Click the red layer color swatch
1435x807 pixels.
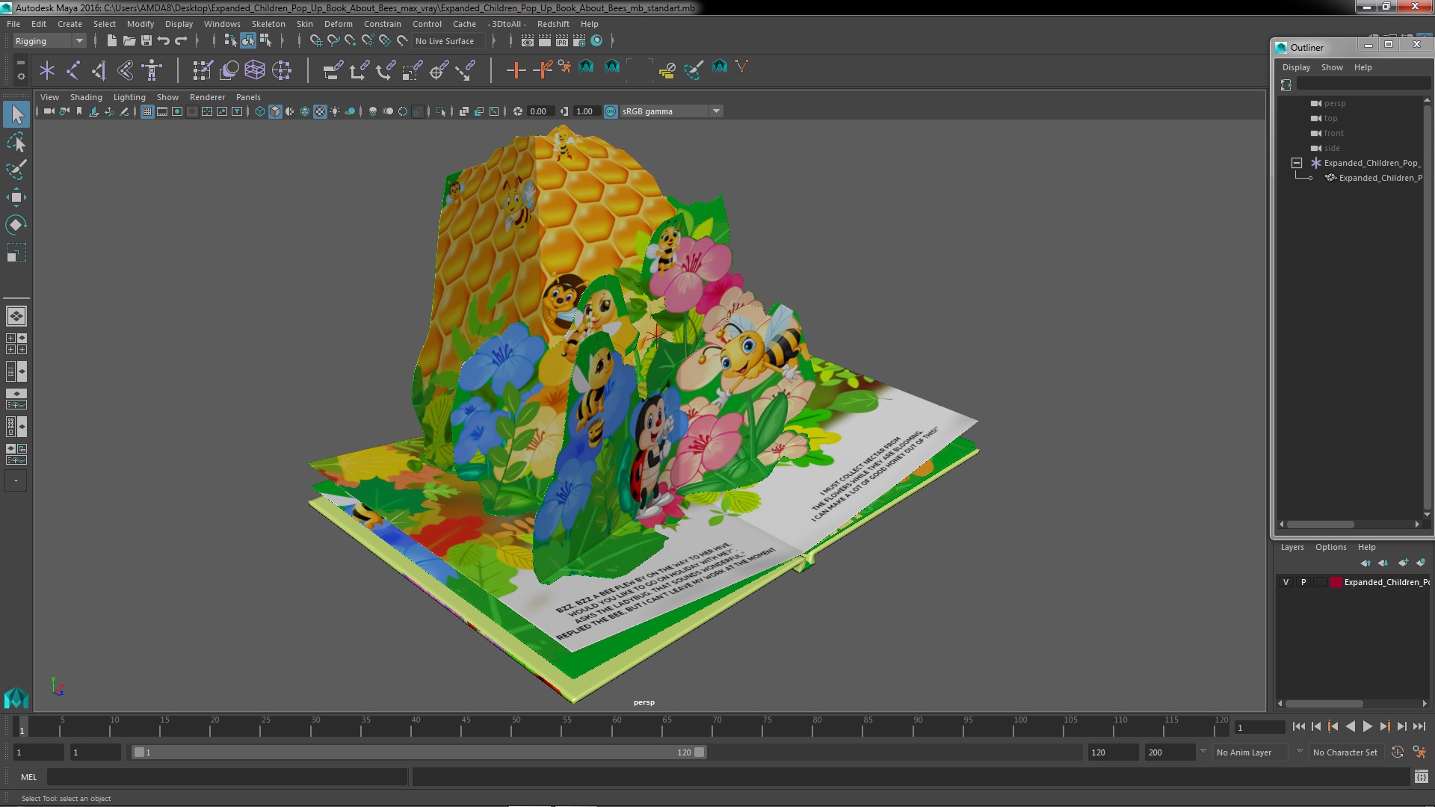click(x=1336, y=582)
